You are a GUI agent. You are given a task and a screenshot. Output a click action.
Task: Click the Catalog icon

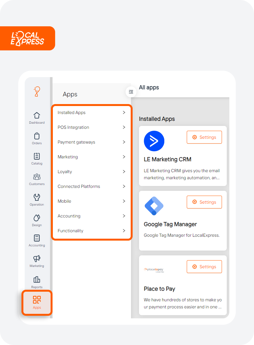[37, 158]
